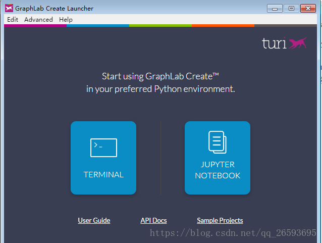Close the GraphLab Create Launcher window
The height and width of the screenshot is (243, 322).
coord(308,9)
